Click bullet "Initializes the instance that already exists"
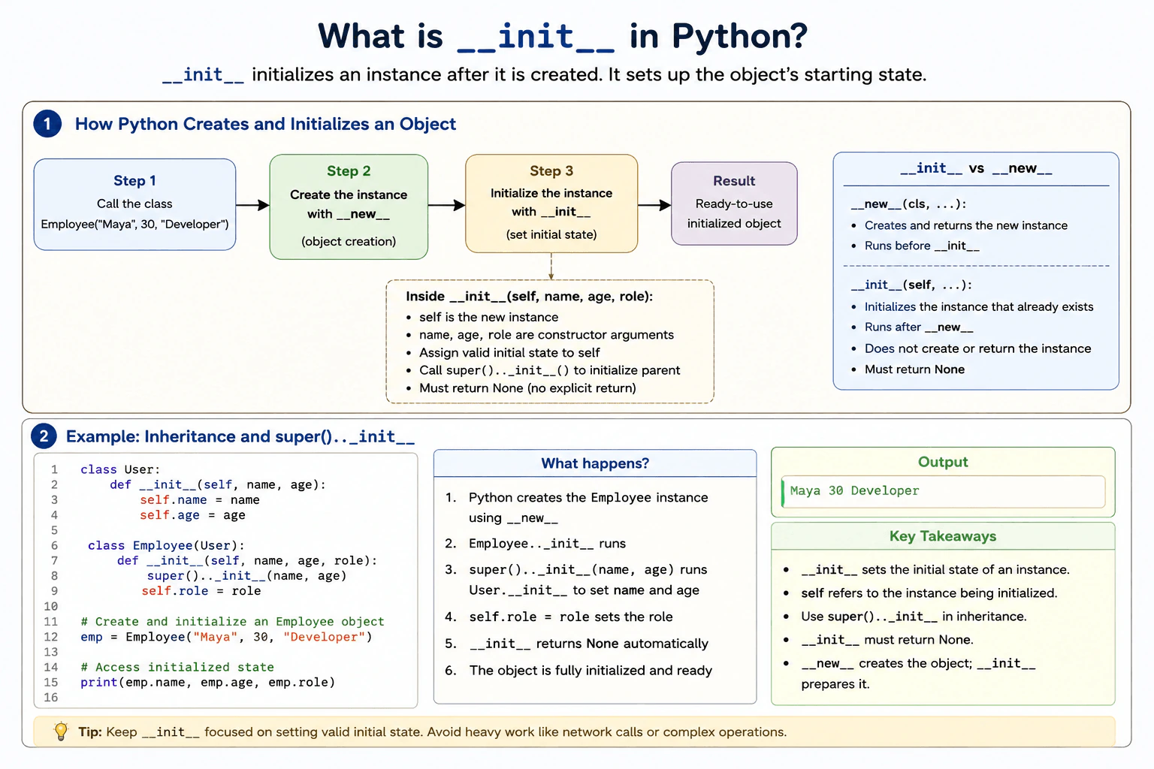The height and width of the screenshot is (769, 1154). pyautogui.click(x=979, y=306)
